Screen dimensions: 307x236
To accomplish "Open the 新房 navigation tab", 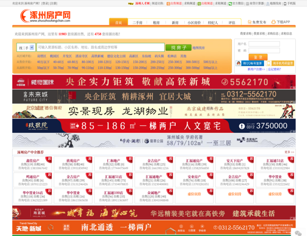I will pos(175,23).
